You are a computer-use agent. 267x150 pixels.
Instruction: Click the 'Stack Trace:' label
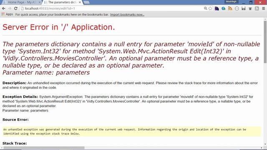pyautogui.click(x=15, y=143)
